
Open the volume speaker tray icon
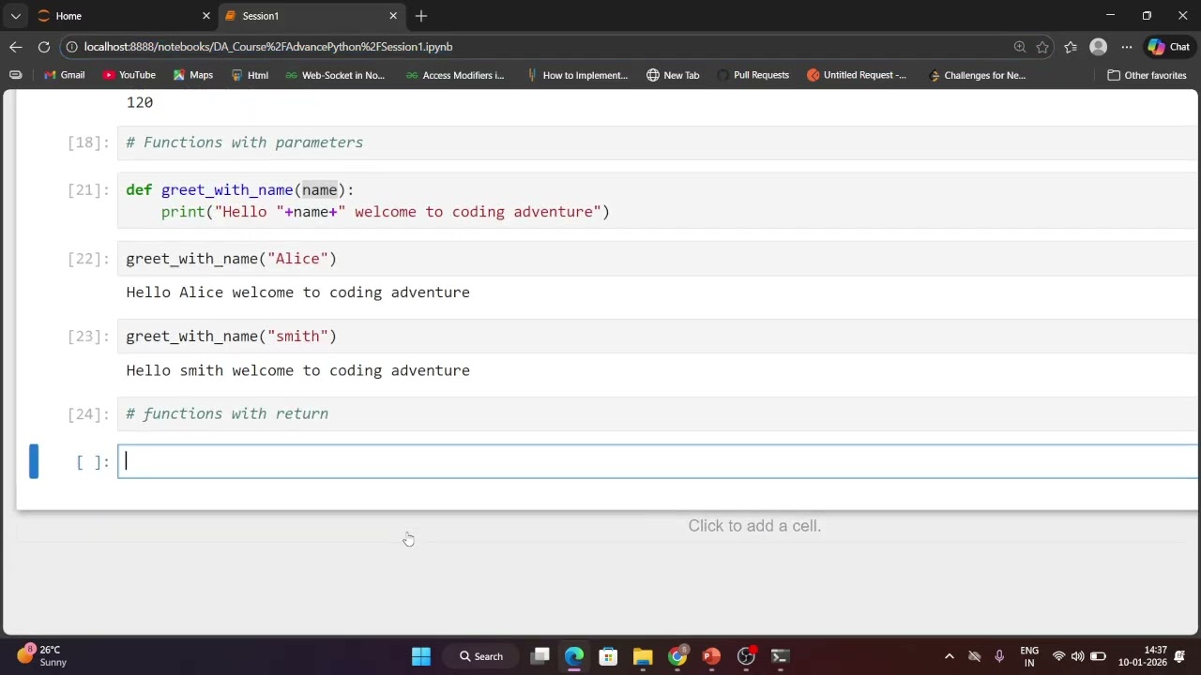point(1077,656)
